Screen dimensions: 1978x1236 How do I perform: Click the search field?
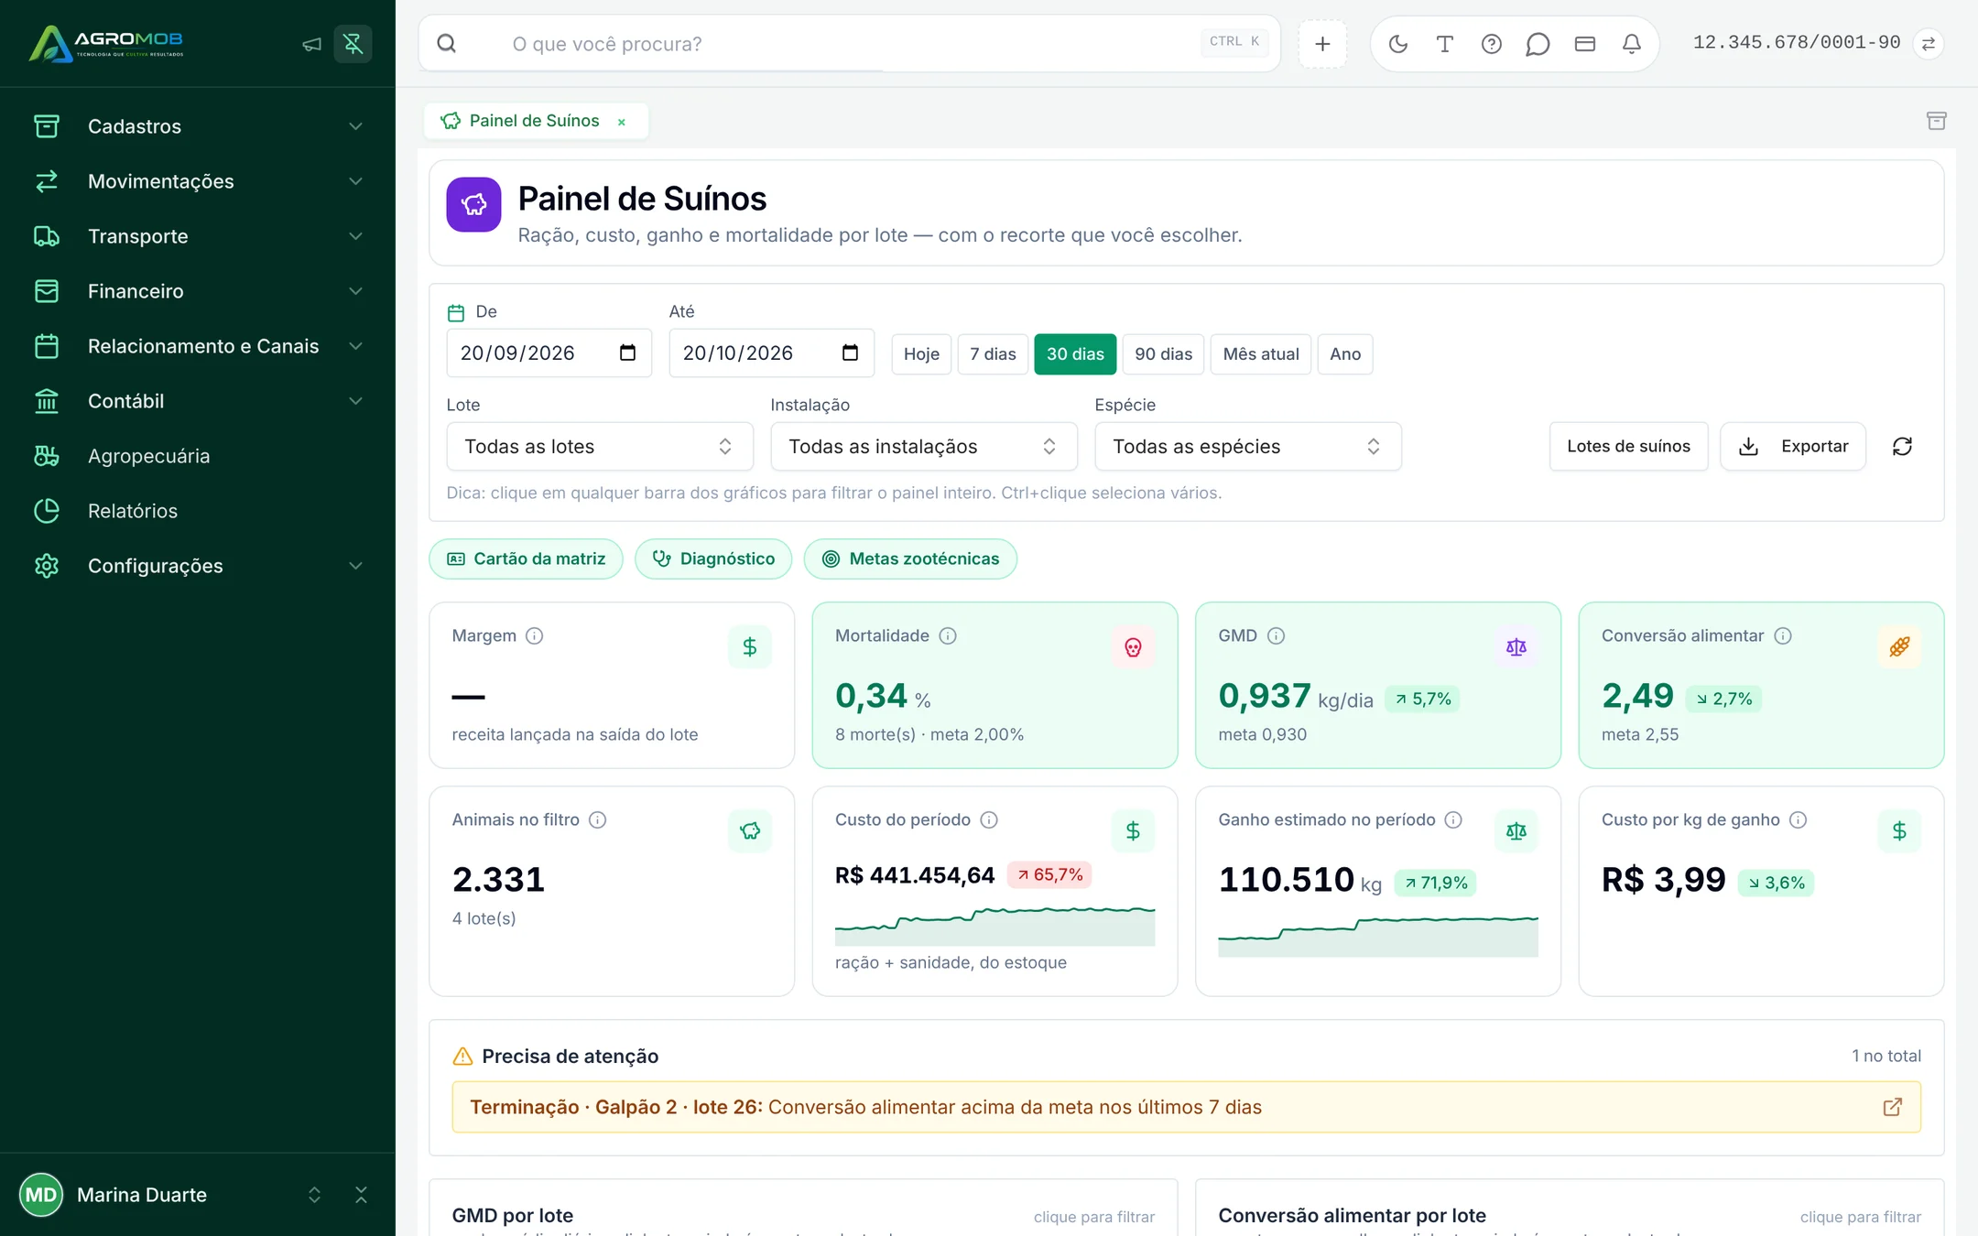point(849,44)
